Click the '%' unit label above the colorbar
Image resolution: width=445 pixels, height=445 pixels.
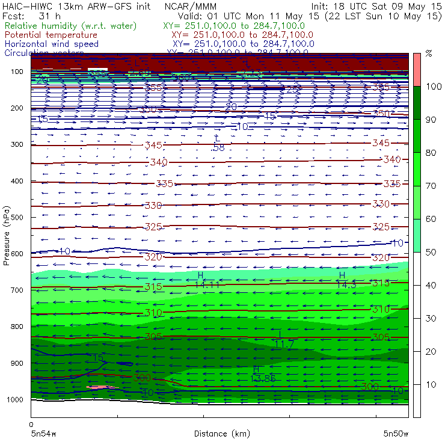coord(429,54)
